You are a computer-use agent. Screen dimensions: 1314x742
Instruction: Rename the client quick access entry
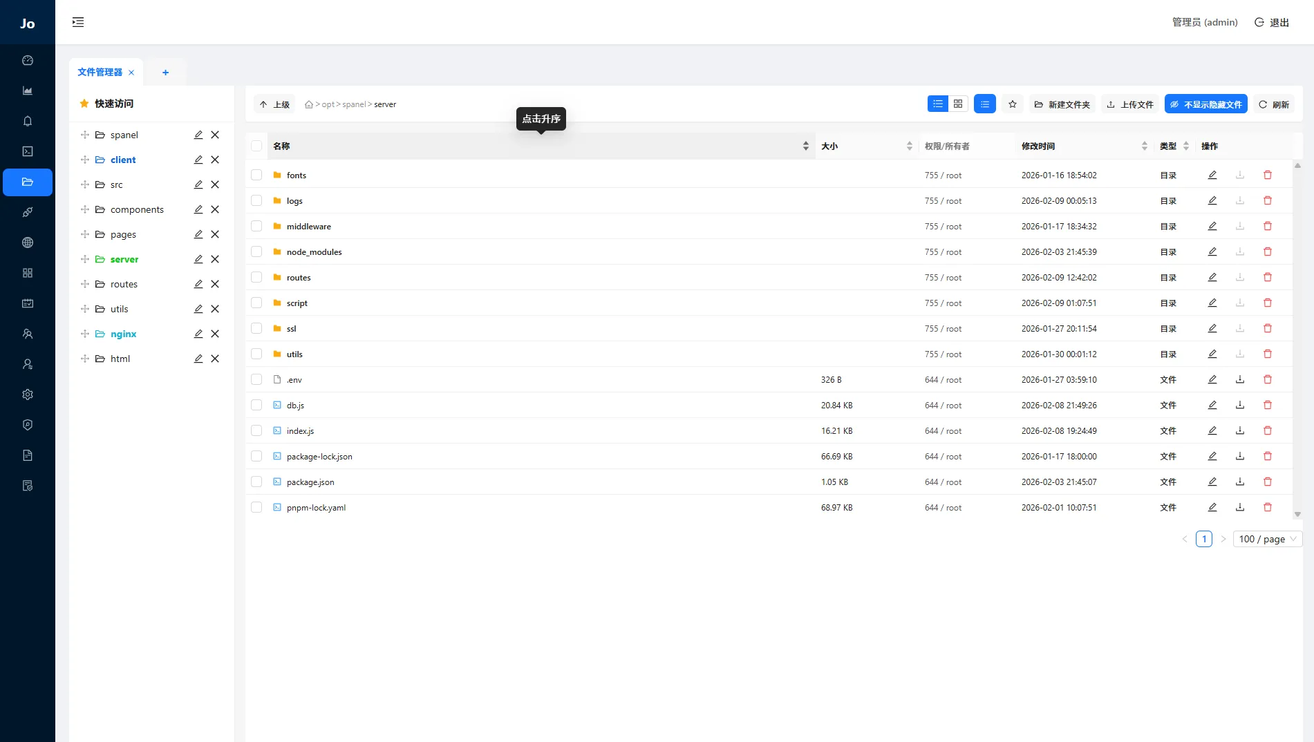click(198, 160)
